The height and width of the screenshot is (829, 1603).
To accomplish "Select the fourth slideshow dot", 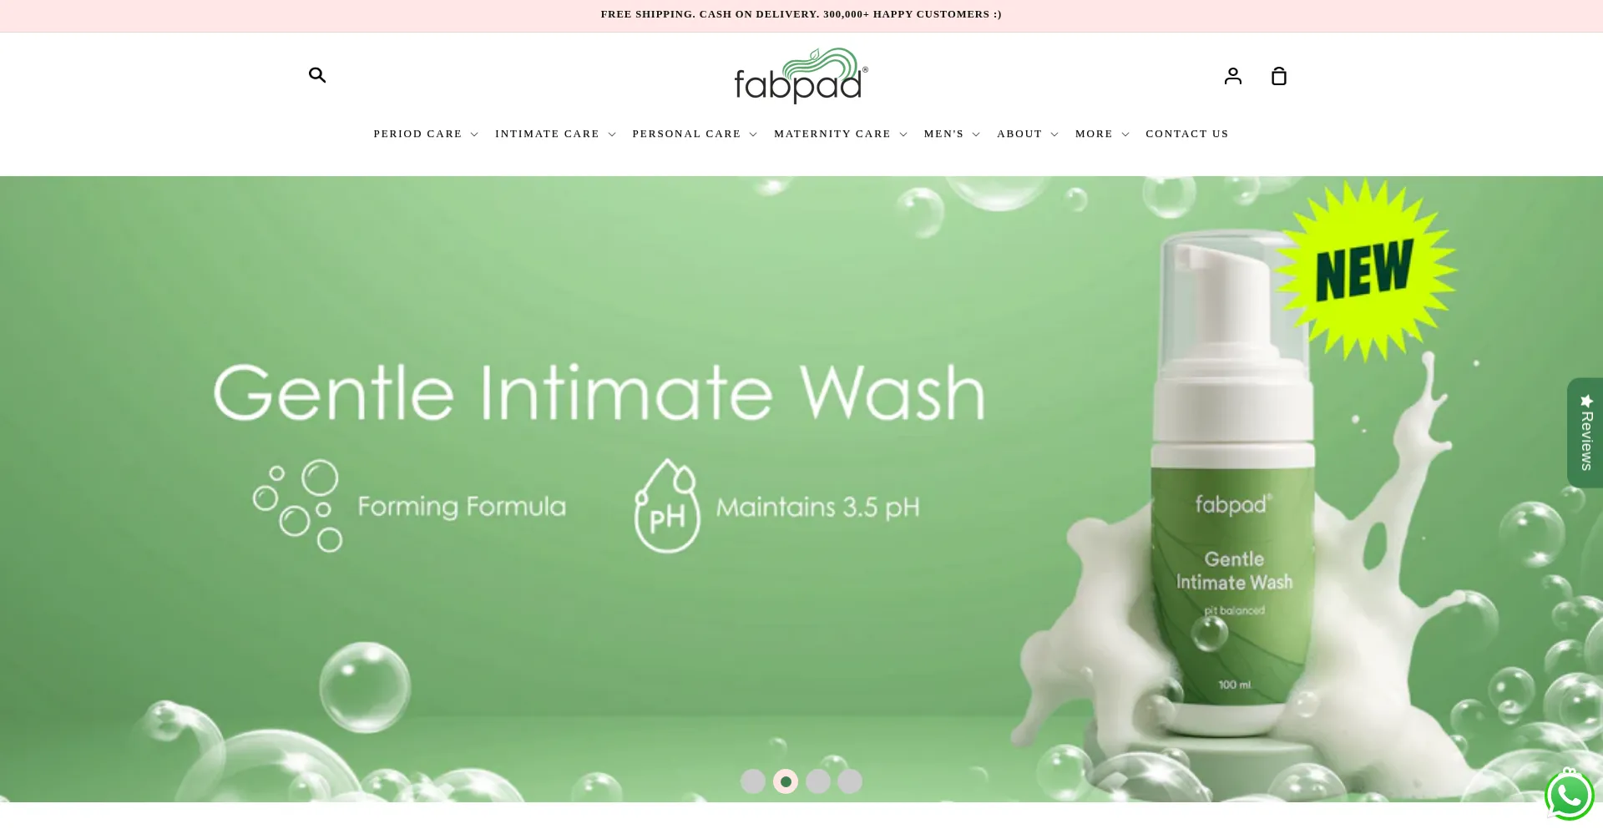I will coord(850,781).
